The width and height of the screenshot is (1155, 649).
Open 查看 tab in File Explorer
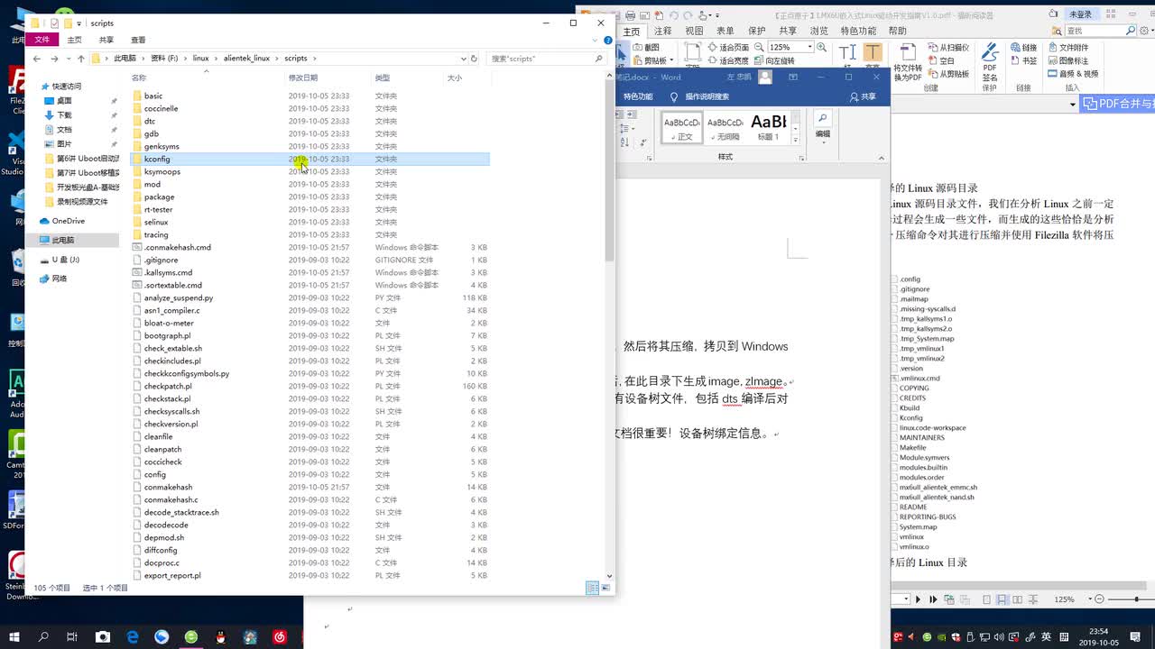coord(138,40)
